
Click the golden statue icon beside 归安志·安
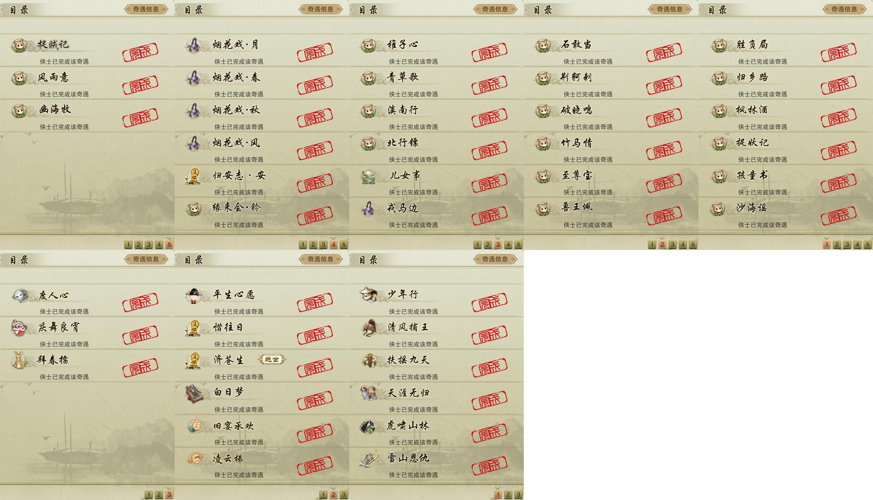coord(193,176)
